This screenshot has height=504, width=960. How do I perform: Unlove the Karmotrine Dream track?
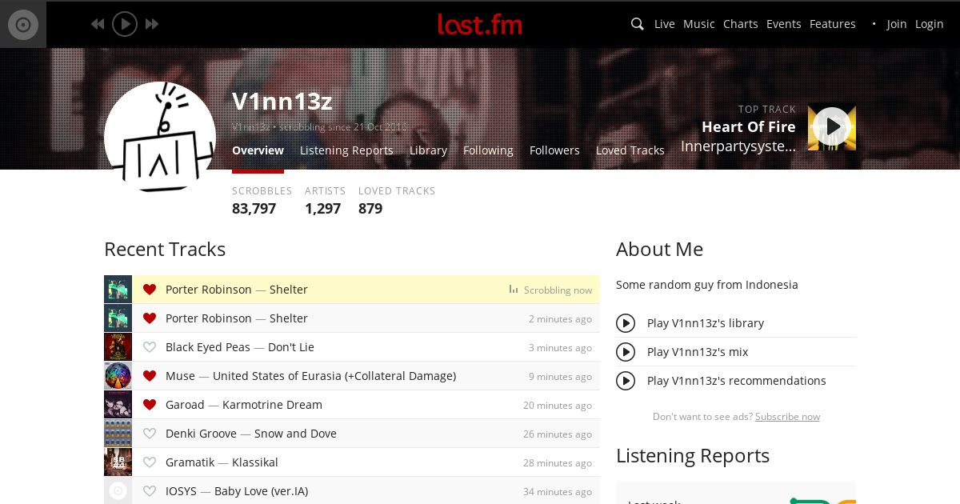pos(149,405)
